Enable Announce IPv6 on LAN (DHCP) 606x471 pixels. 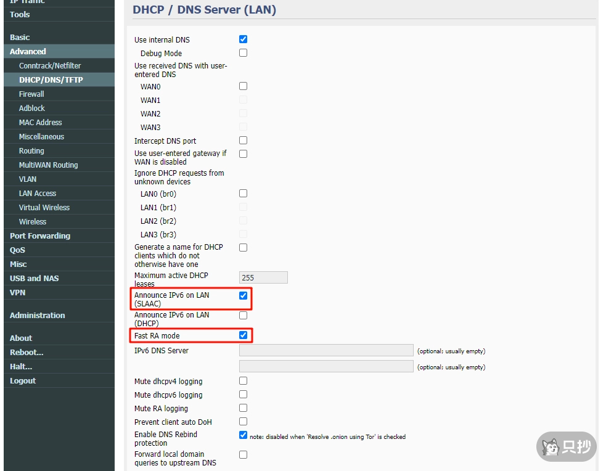[243, 316]
